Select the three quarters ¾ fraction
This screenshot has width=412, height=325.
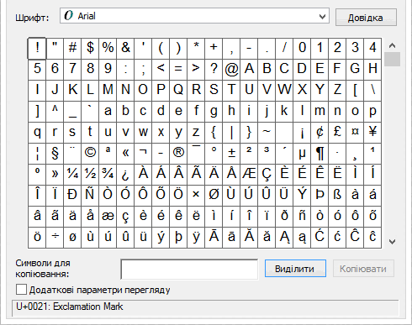(x=108, y=174)
